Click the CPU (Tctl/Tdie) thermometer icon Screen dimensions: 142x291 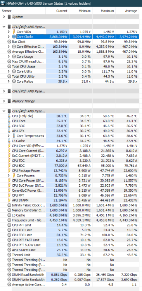click(x=9, y=116)
